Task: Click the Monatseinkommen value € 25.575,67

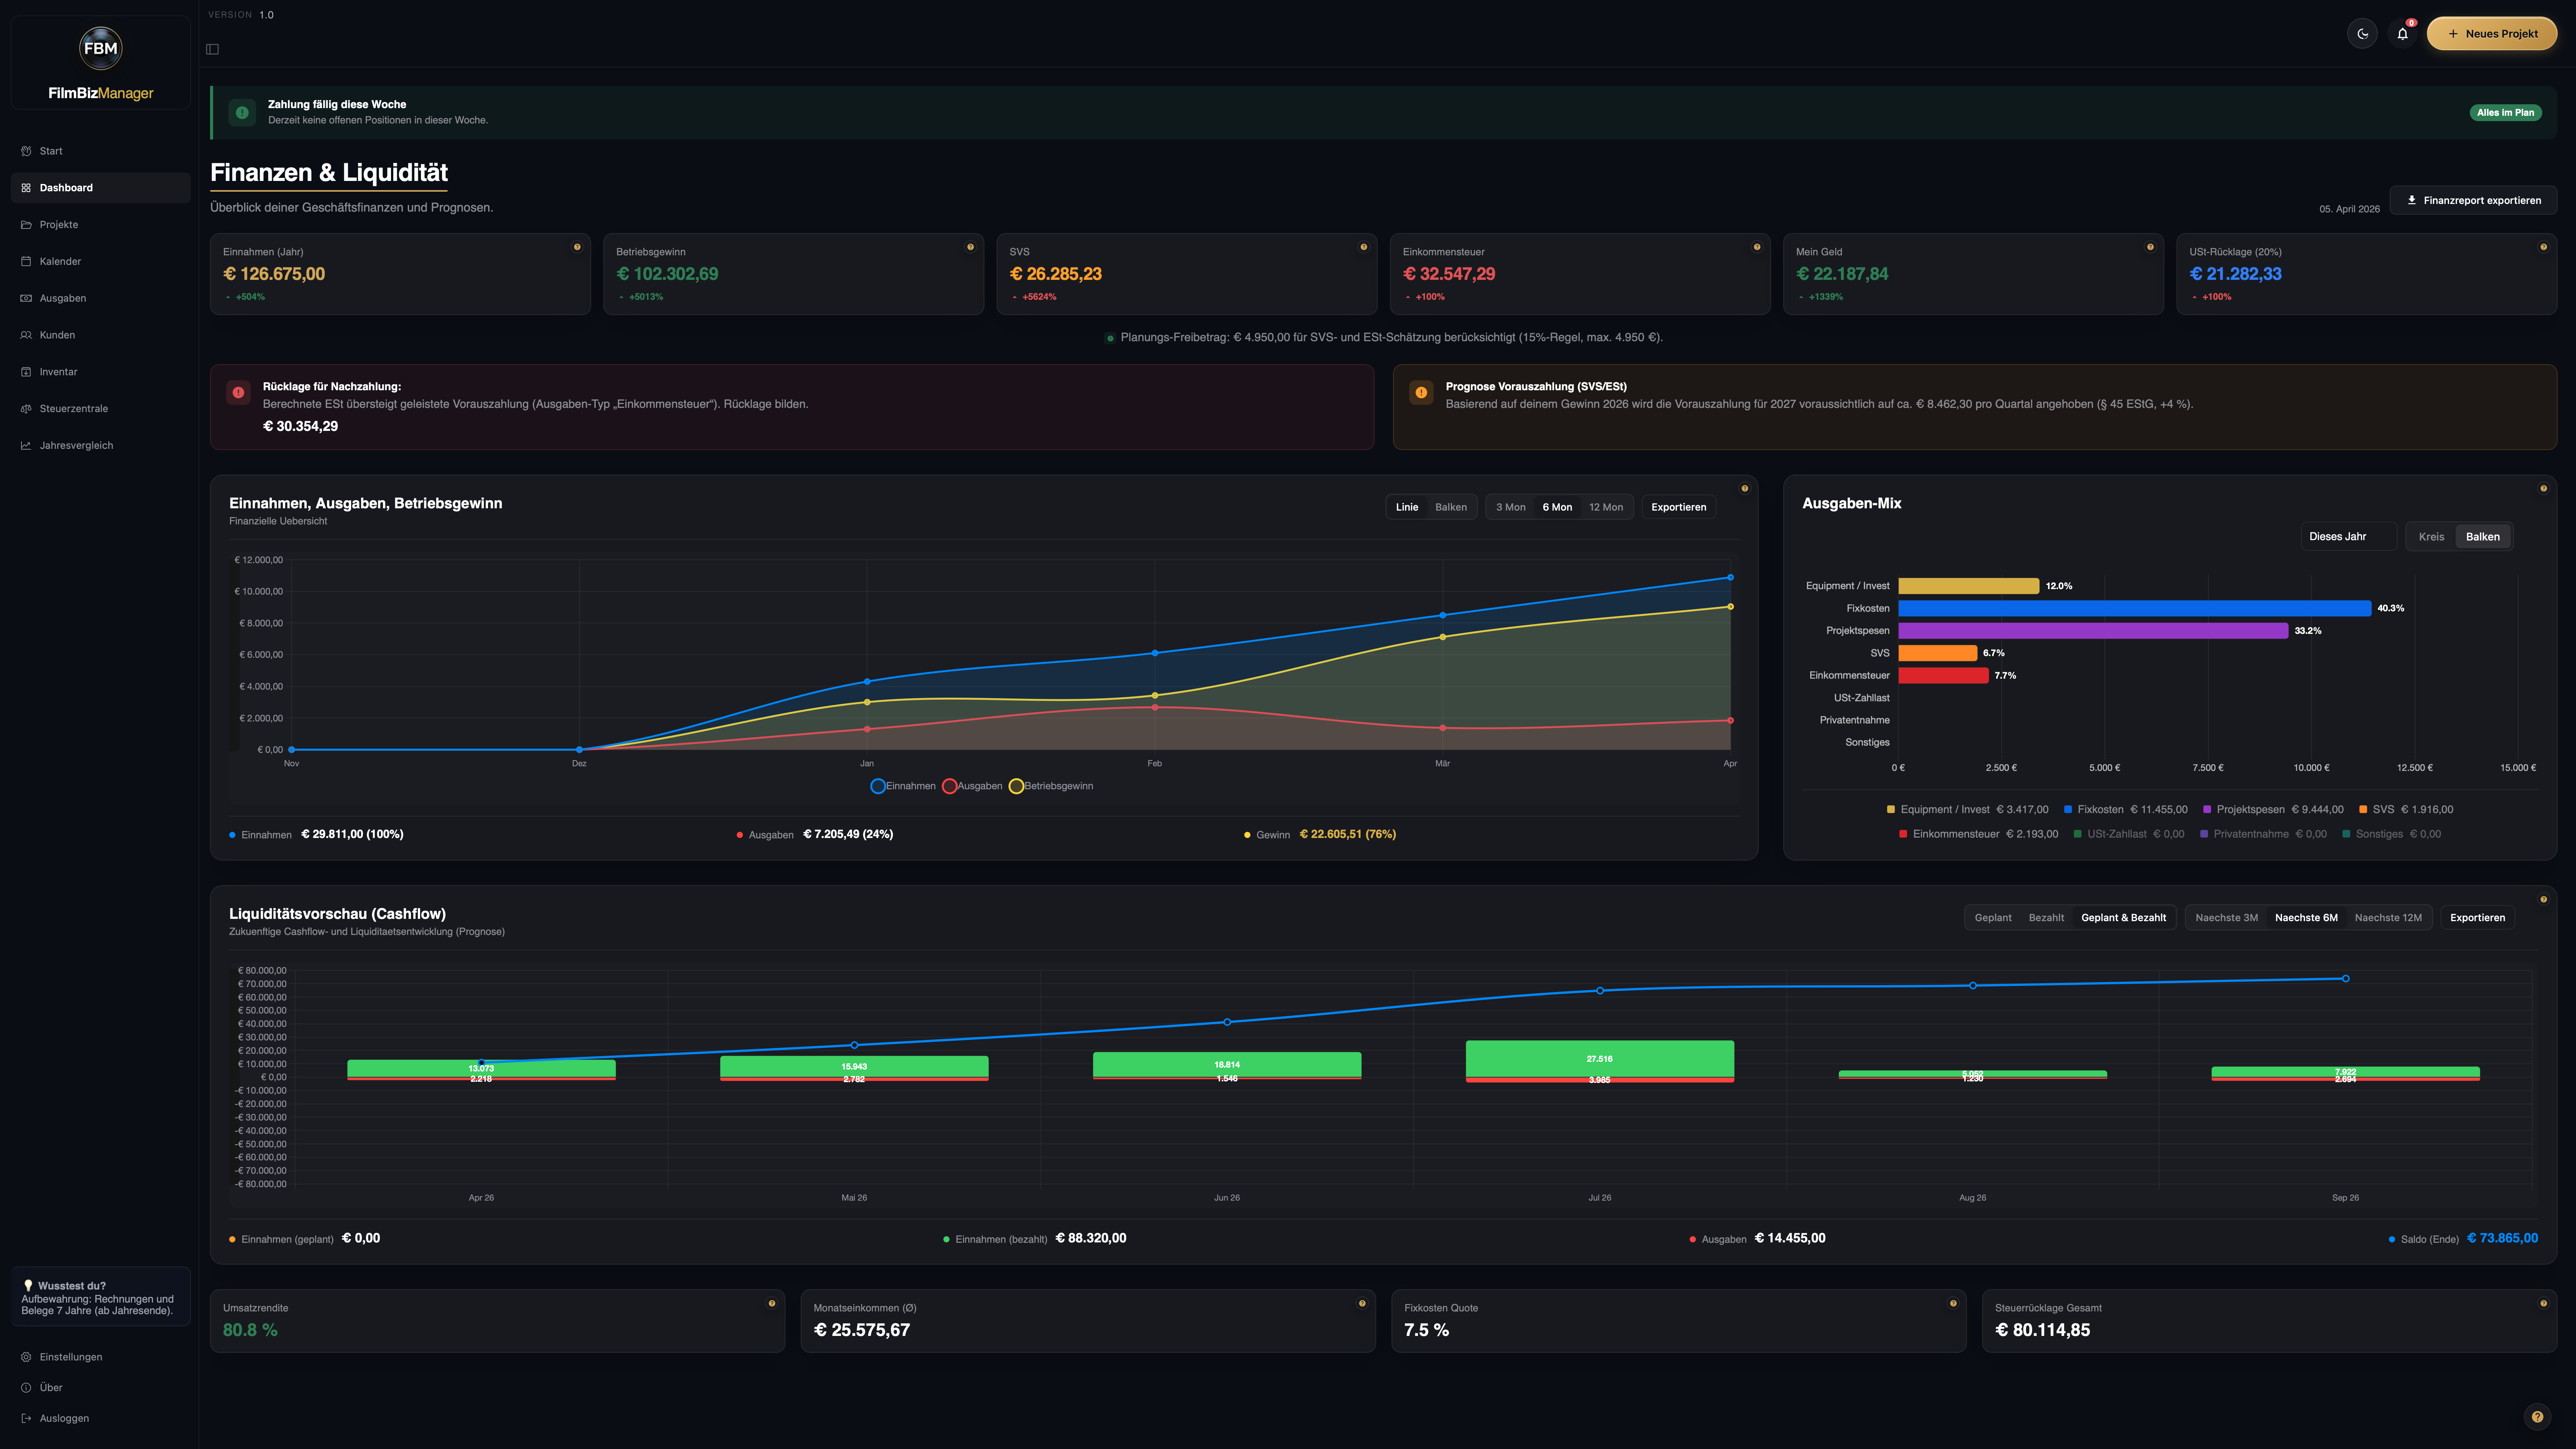Action: tap(862, 1330)
